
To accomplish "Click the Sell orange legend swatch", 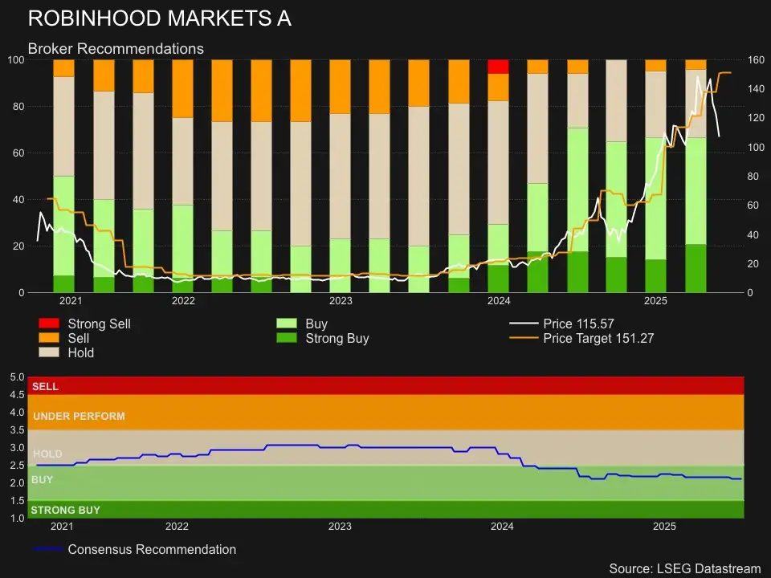I will [49, 338].
